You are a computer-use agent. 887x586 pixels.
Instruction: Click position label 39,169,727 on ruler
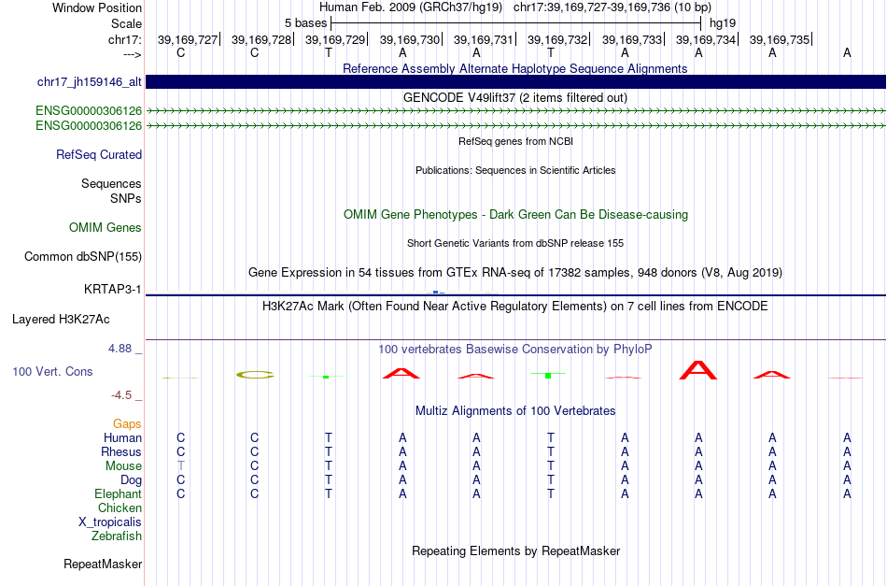[x=188, y=39]
